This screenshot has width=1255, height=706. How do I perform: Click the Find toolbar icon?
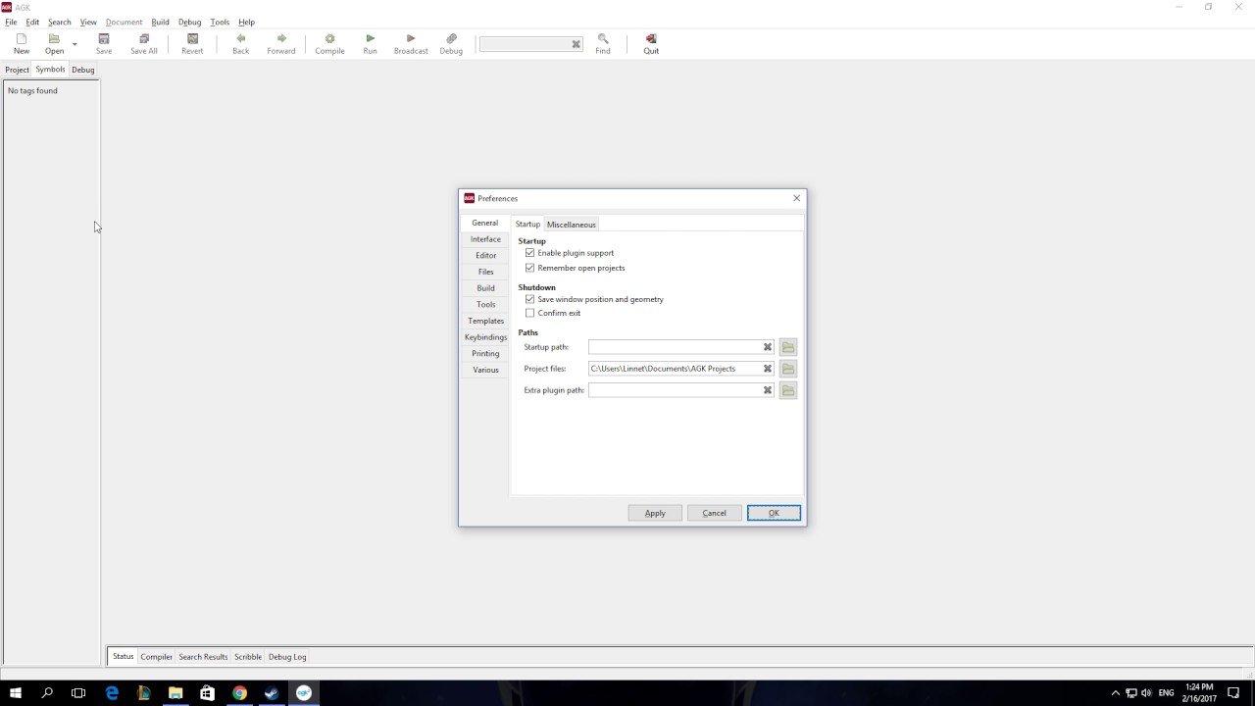(603, 44)
